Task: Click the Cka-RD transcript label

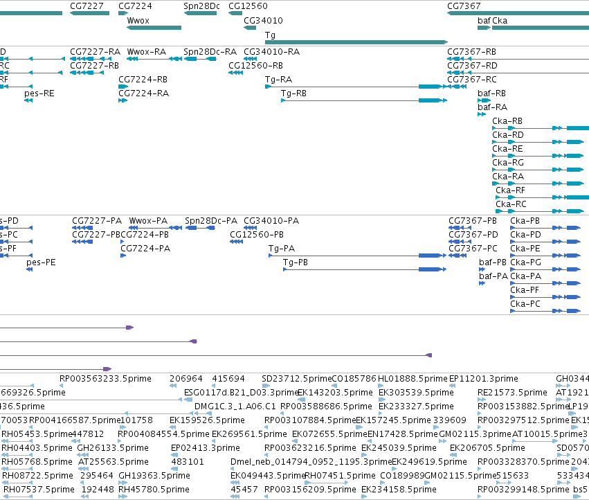Action: coord(508,135)
